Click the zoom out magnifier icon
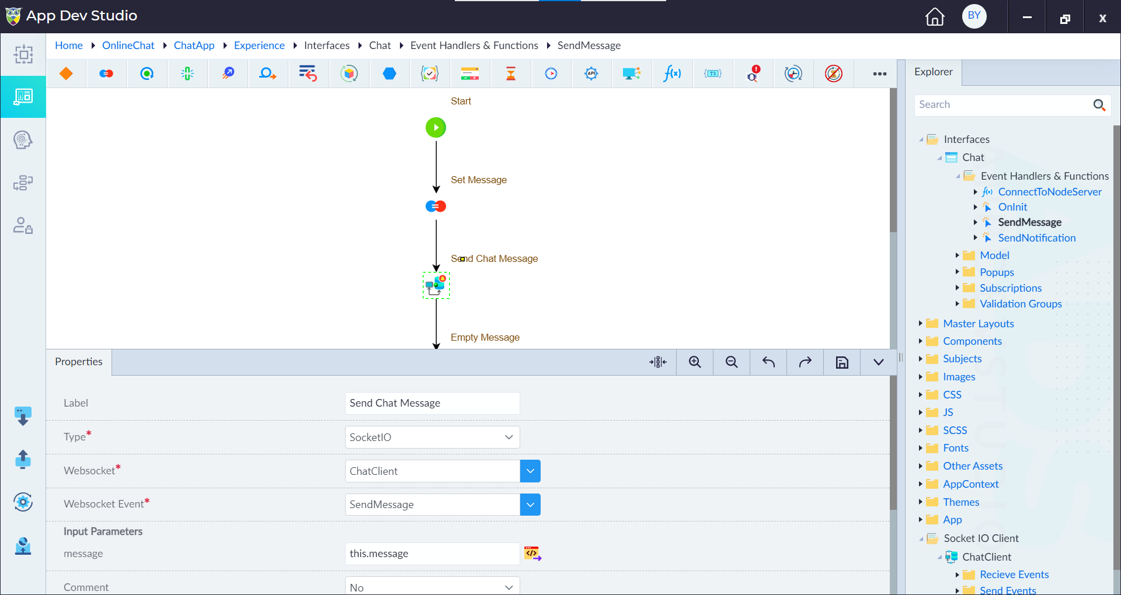1121x595 pixels. [732, 362]
